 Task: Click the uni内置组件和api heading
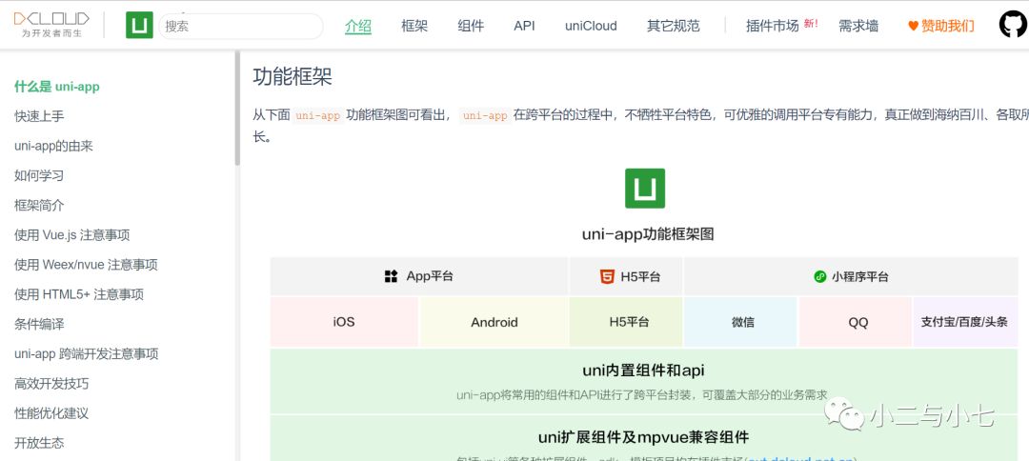point(644,371)
